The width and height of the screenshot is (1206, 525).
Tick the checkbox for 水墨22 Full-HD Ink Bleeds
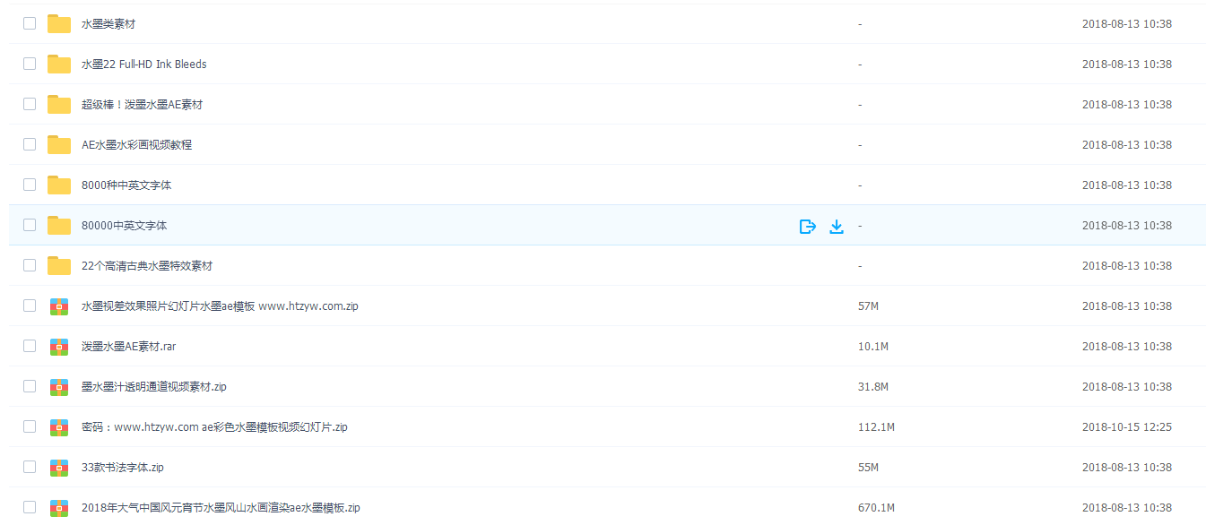30,64
